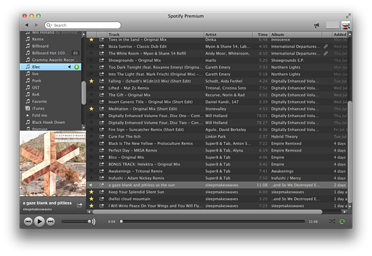
Task: Open the iTunes library item
Action: tap(51, 109)
